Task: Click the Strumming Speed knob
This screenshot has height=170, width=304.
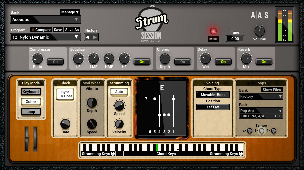Action: [119, 106]
